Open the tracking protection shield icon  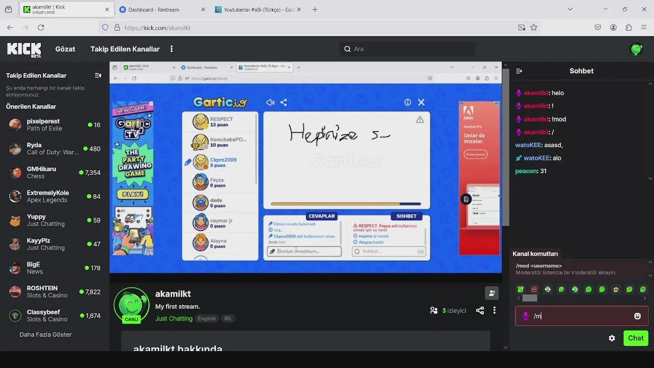point(105,28)
